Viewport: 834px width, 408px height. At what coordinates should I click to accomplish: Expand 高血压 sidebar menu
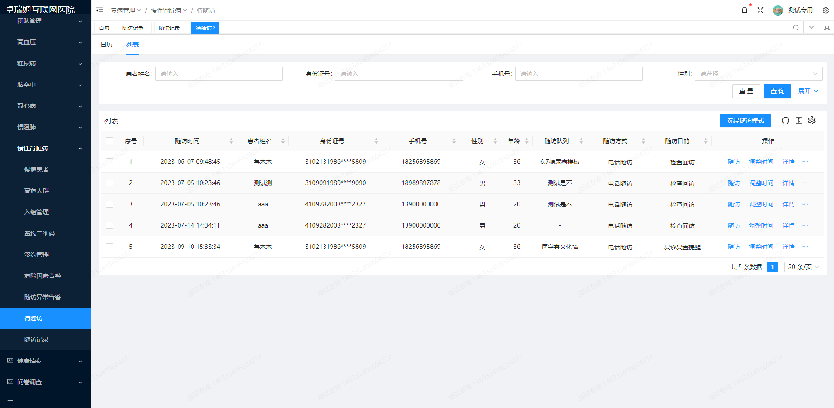tap(46, 42)
